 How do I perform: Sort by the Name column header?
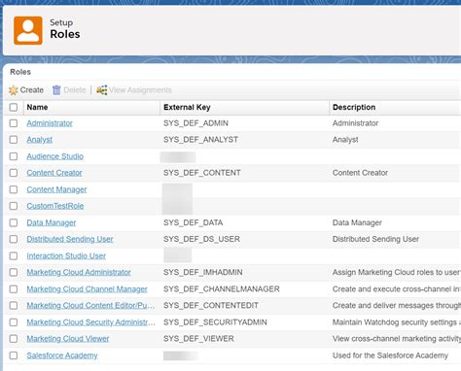37,107
